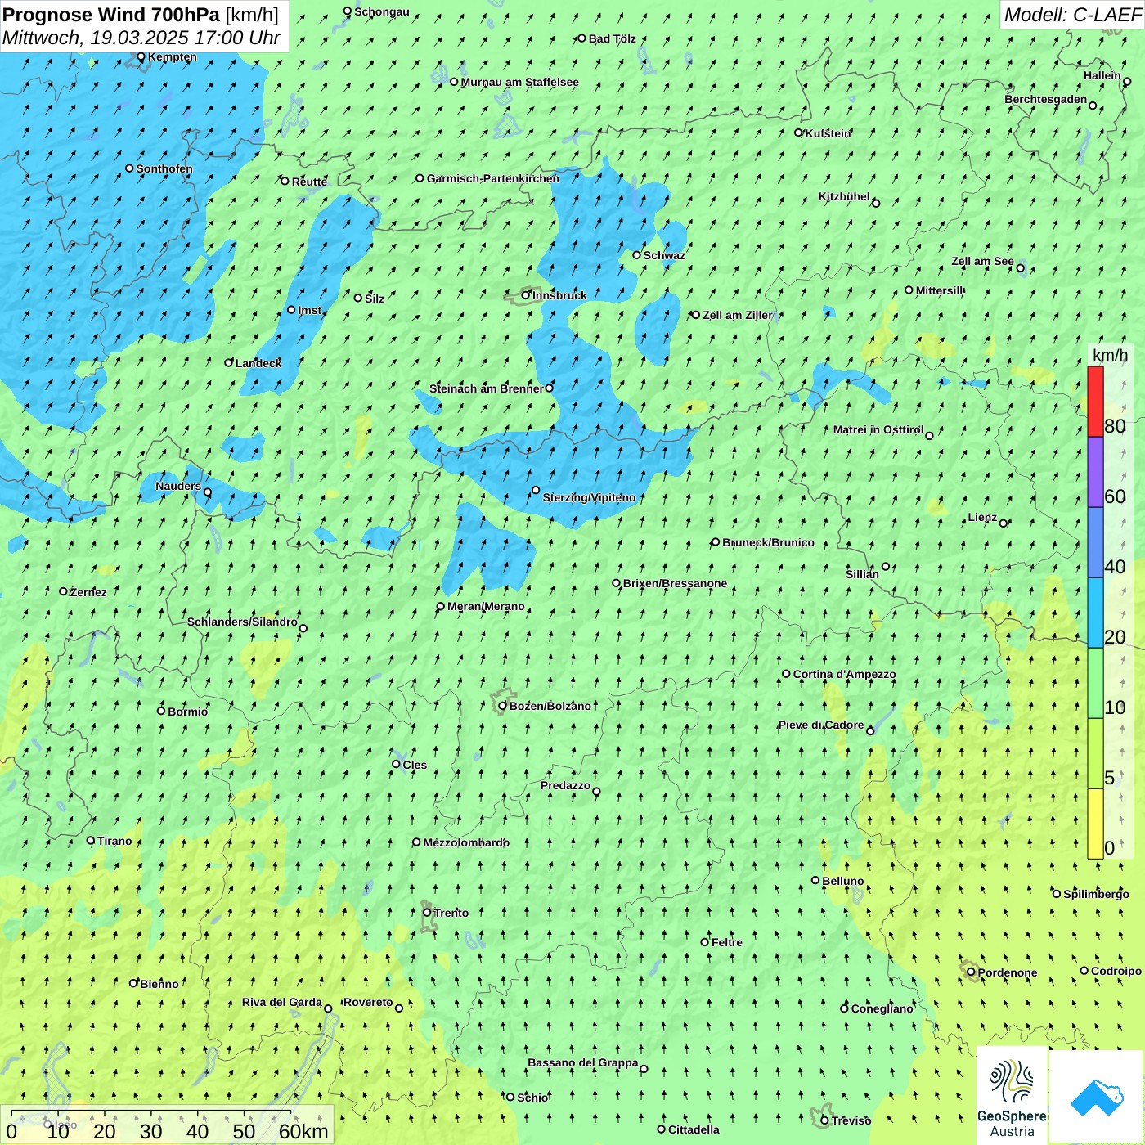This screenshot has height=1145, width=1145.
Task: Click the purple segment of wind legend
Action: [x=1095, y=472]
